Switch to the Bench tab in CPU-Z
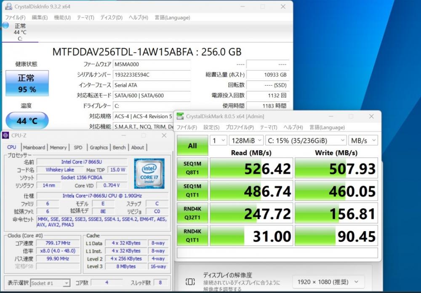Screen dimensions: 421x293 [119, 148]
